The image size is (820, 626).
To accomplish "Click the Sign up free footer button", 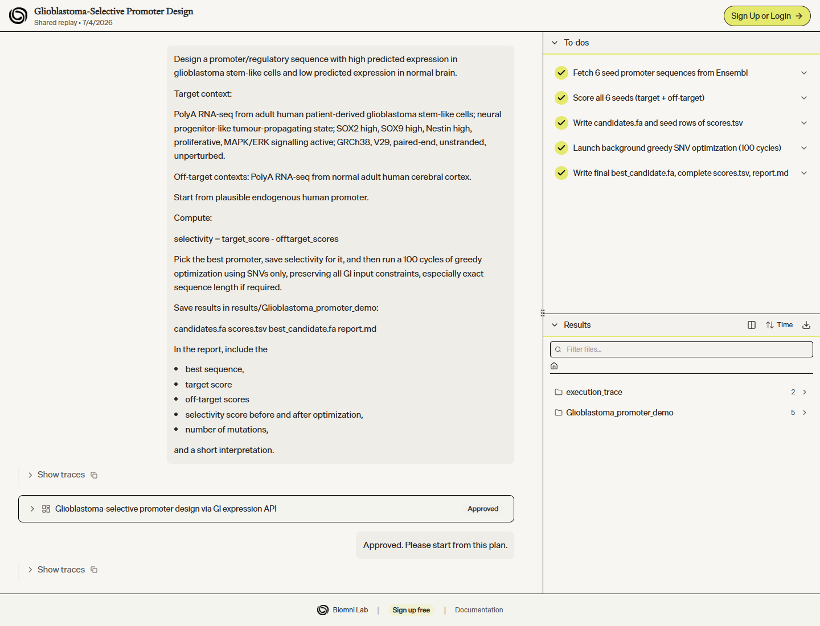I will click(411, 610).
